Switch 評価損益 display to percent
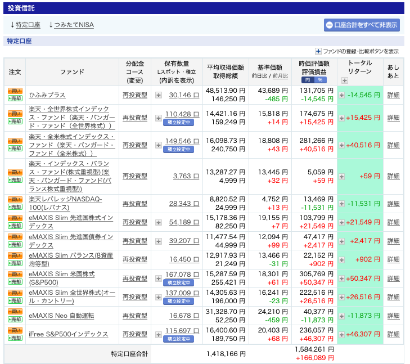This screenshot has width=410, height=364. pyautogui.click(x=321, y=80)
